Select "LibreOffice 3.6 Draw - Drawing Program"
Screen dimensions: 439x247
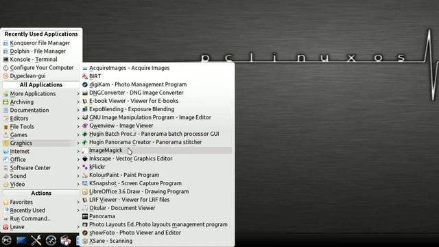pos(157,191)
